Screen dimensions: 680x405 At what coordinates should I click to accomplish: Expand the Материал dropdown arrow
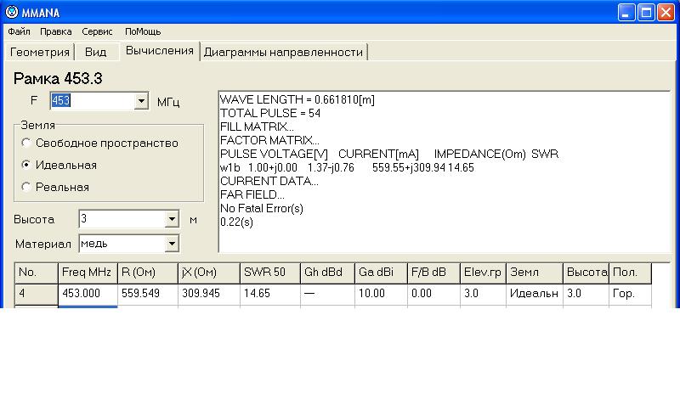(173, 244)
